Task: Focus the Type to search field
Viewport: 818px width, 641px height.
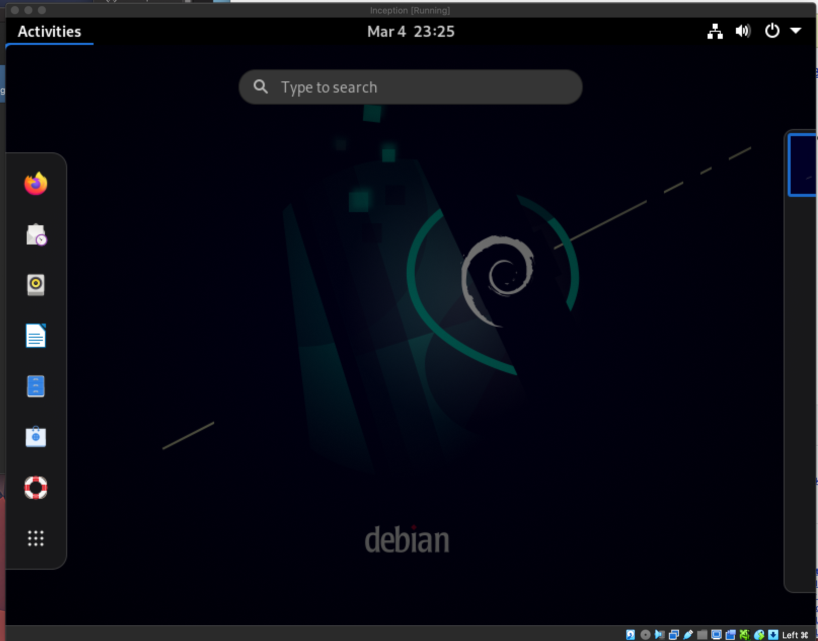Action: (410, 87)
